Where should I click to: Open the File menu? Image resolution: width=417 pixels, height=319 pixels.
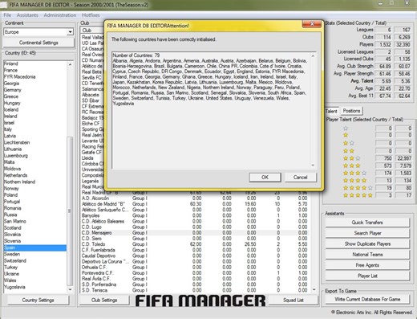click(x=7, y=15)
